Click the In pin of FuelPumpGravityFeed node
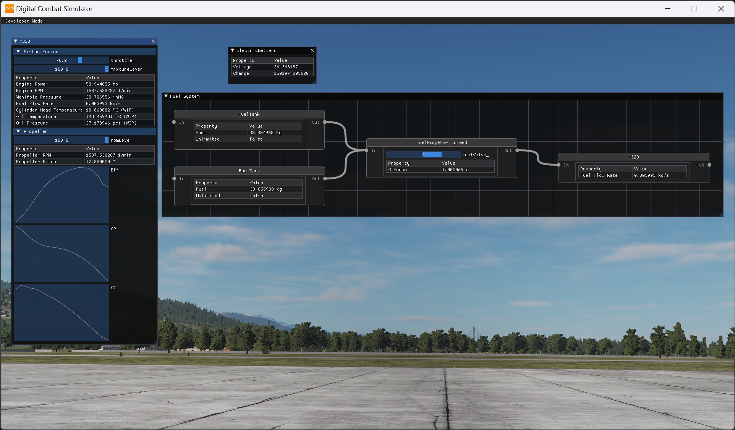Screen dimensions: 735x430 click(x=366, y=150)
